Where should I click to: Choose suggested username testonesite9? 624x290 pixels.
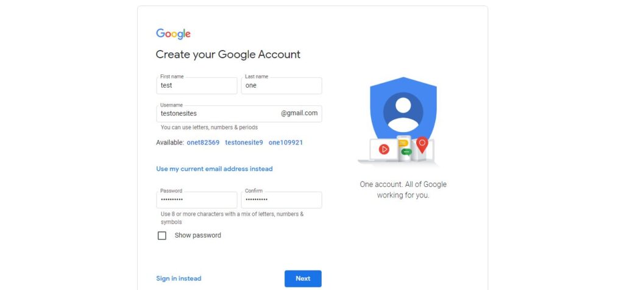244,143
